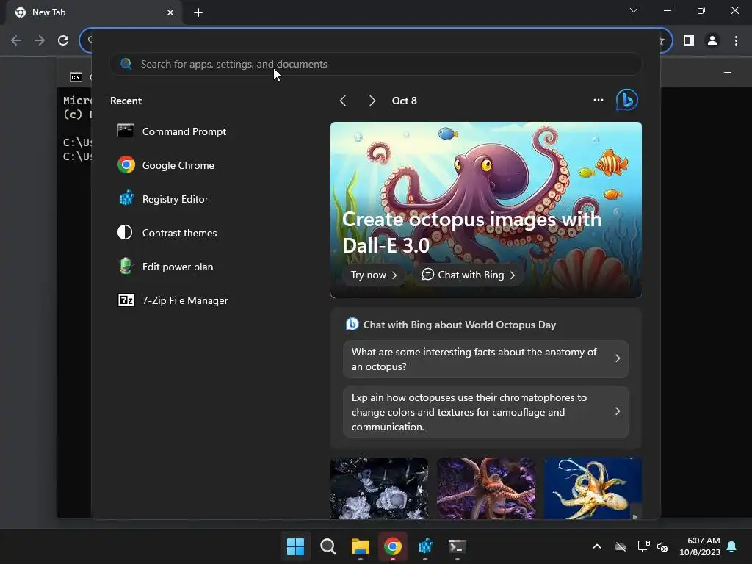This screenshot has height=564, width=752.
Task: Open Chrome tab search dropdown arrow
Action: pyautogui.click(x=634, y=10)
